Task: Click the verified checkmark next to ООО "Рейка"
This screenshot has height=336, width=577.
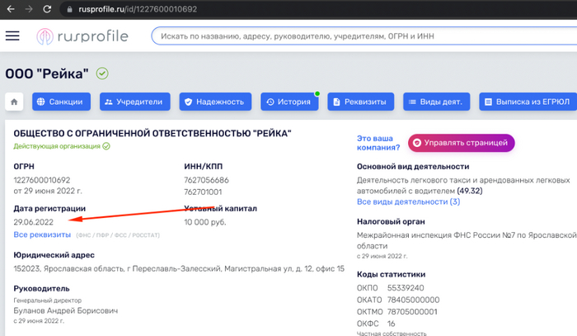Action: pos(102,73)
